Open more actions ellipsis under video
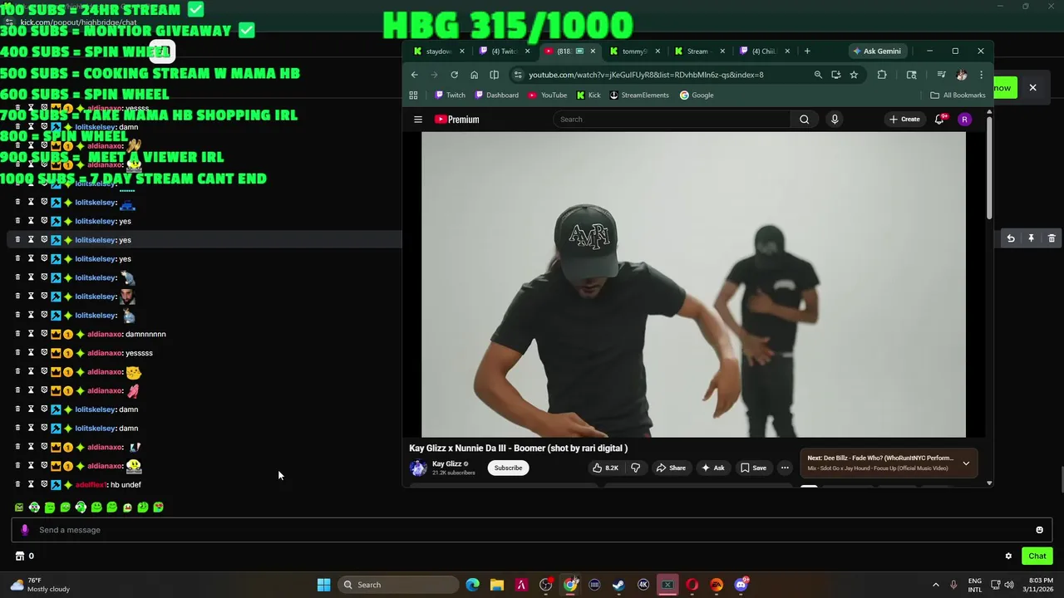Image resolution: width=1064 pixels, height=598 pixels. click(x=784, y=468)
